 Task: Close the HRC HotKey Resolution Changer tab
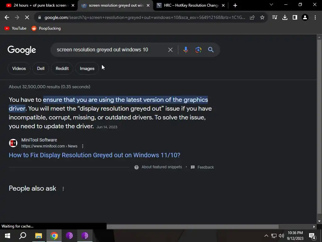[223, 6]
